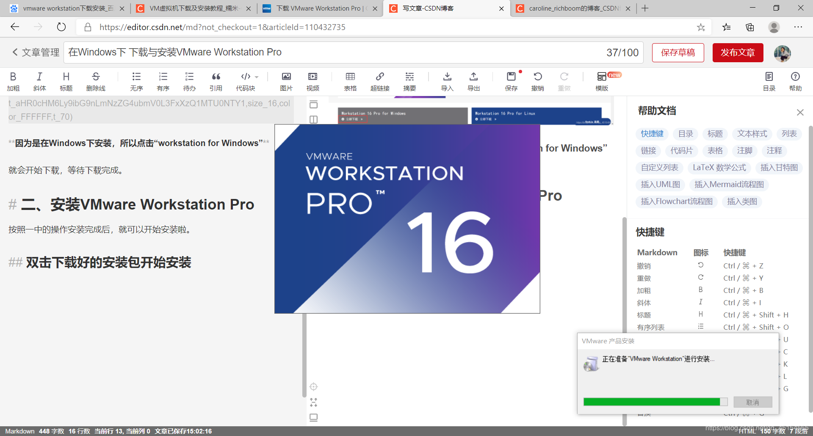
Task: Click 发布文章 publish article button
Action: (738, 52)
